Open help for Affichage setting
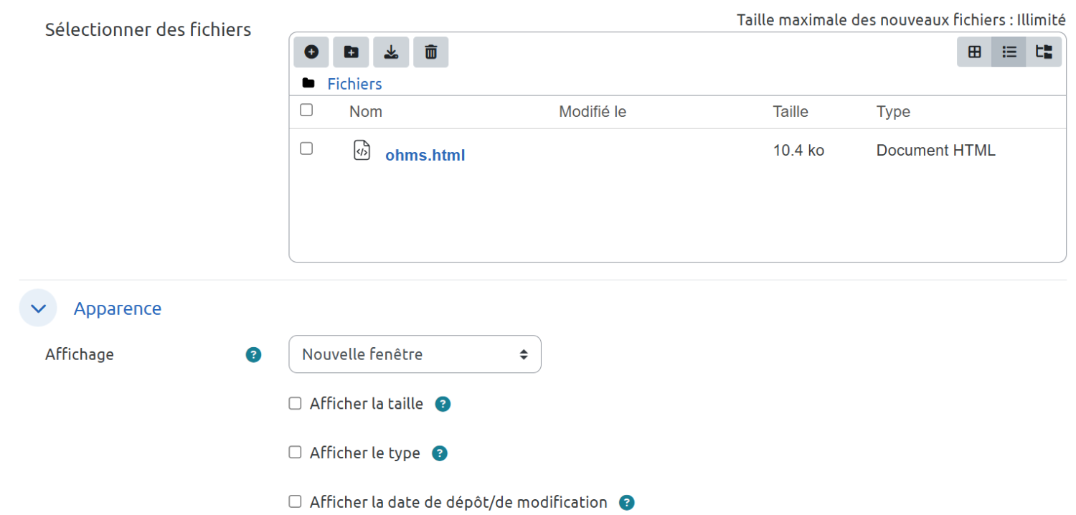 pyautogui.click(x=253, y=354)
